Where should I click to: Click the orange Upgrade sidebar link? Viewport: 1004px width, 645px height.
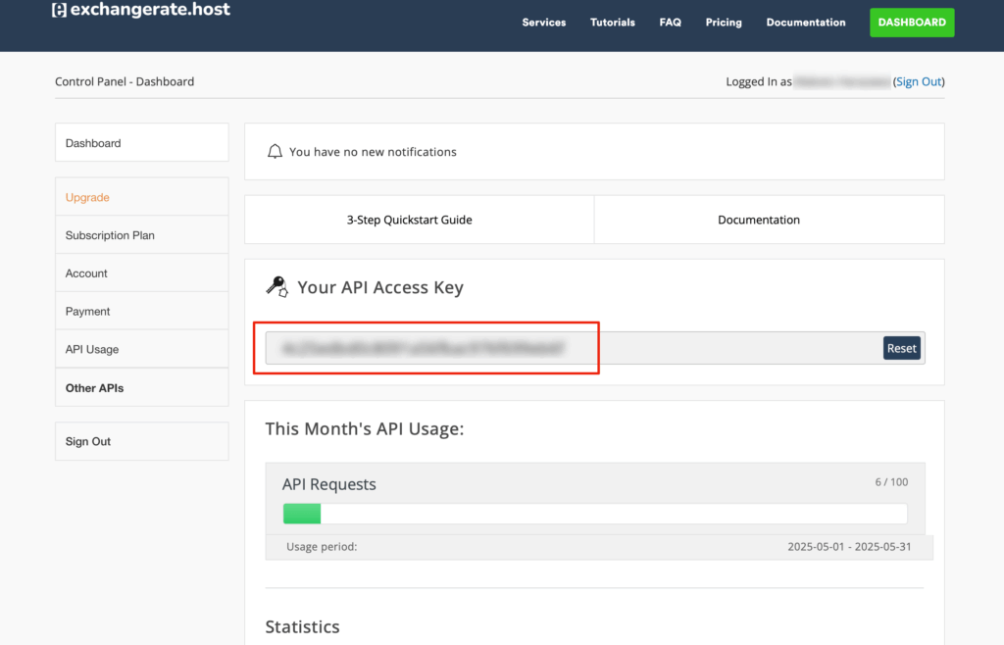coord(87,197)
